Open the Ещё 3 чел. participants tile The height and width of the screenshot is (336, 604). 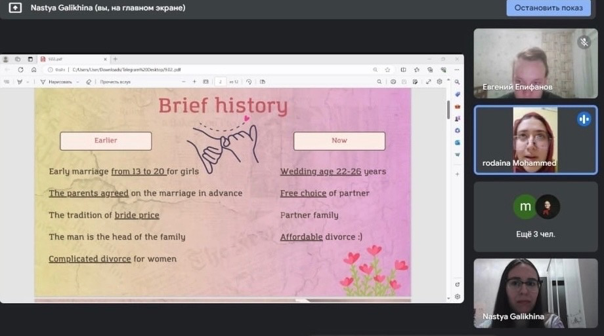click(536, 217)
